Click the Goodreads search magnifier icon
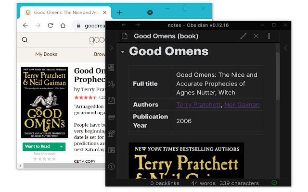This screenshot has width=308, height=192. tap(25, 40)
